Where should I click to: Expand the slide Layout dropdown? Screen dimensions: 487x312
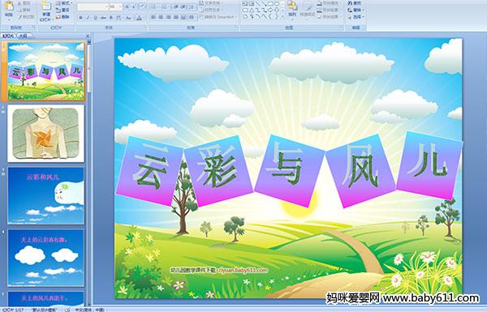click(x=63, y=3)
